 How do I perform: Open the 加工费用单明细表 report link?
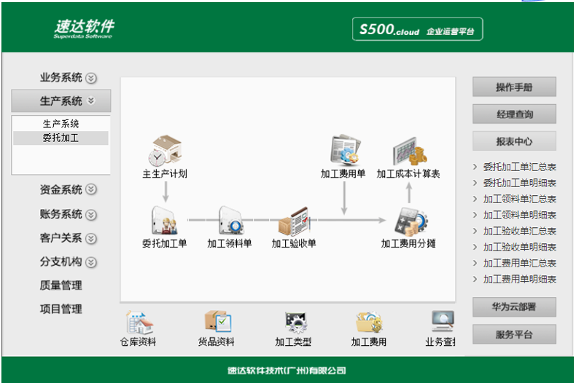pyautogui.click(x=519, y=280)
